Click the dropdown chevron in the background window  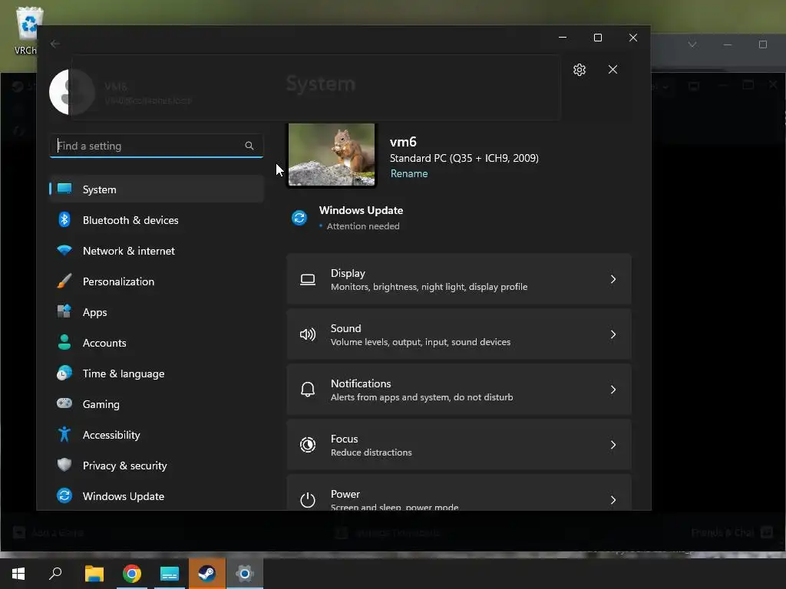692,44
